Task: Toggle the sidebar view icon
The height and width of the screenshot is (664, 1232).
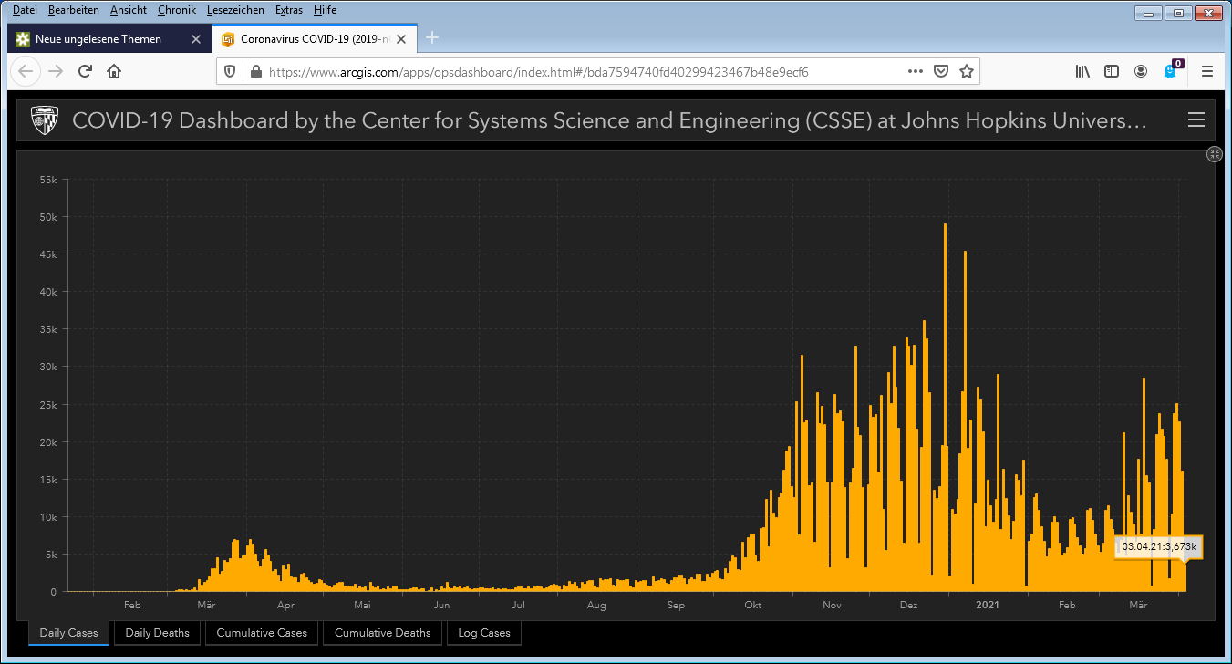Action: (1112, 71)
